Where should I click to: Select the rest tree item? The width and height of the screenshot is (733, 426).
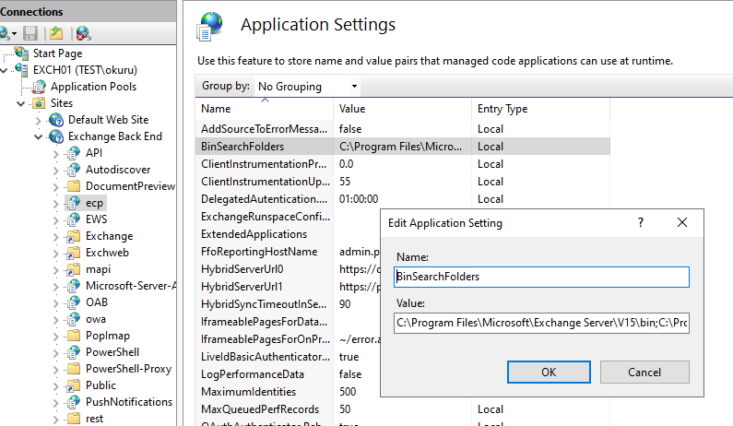(x=94, y=419)
